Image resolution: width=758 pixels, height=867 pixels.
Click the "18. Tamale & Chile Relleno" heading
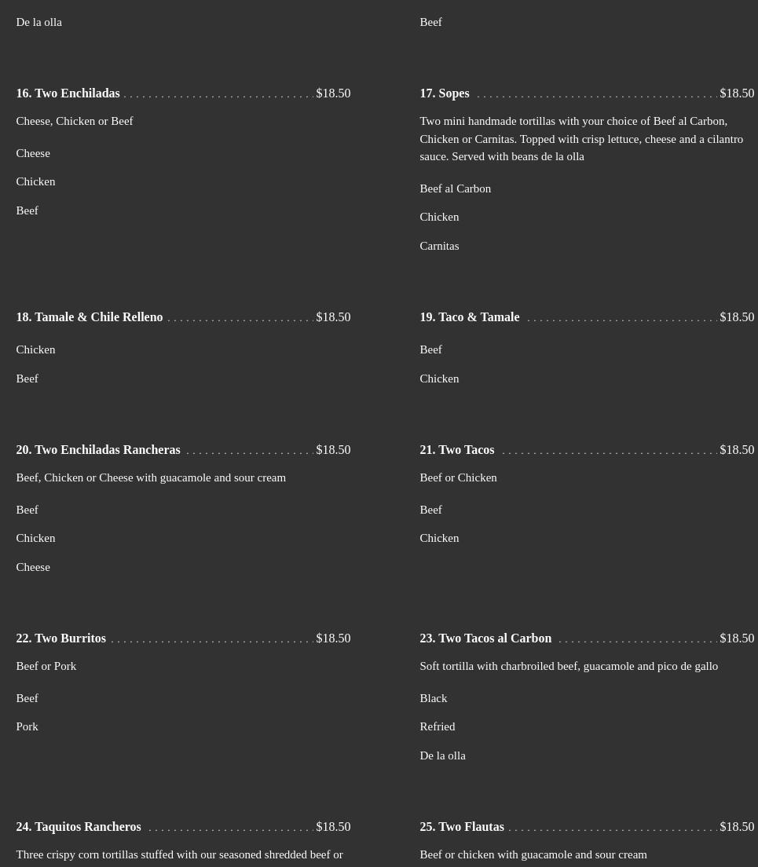point(90,317)
